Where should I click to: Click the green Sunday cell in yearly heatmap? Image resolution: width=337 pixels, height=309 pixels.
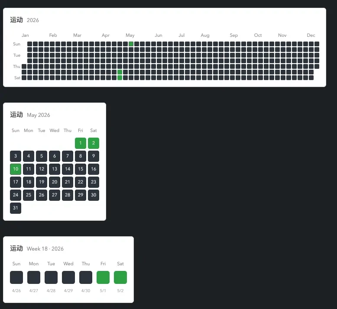click(x=131, y=44)
